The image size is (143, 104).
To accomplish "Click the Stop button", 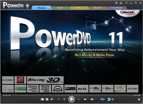I will (64, 99).
